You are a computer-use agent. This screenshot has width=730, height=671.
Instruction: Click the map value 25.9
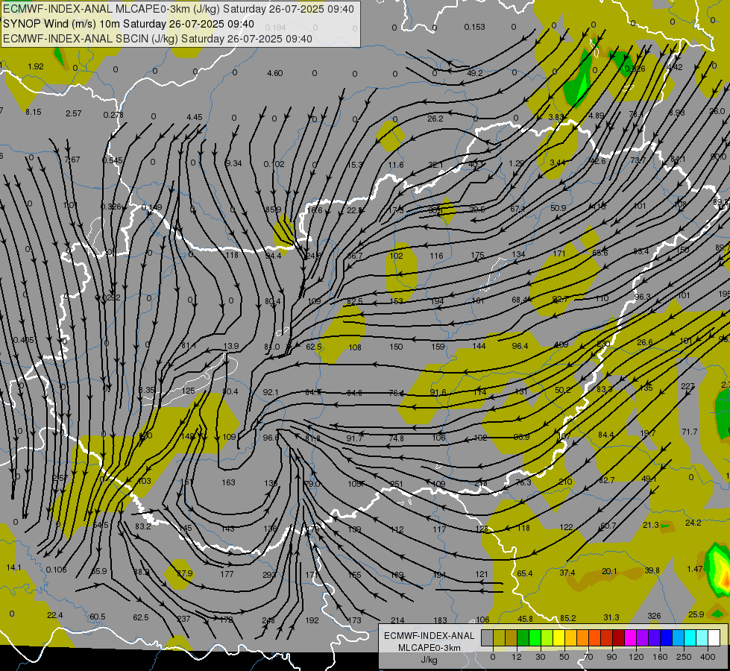click(x=696, y=614)
